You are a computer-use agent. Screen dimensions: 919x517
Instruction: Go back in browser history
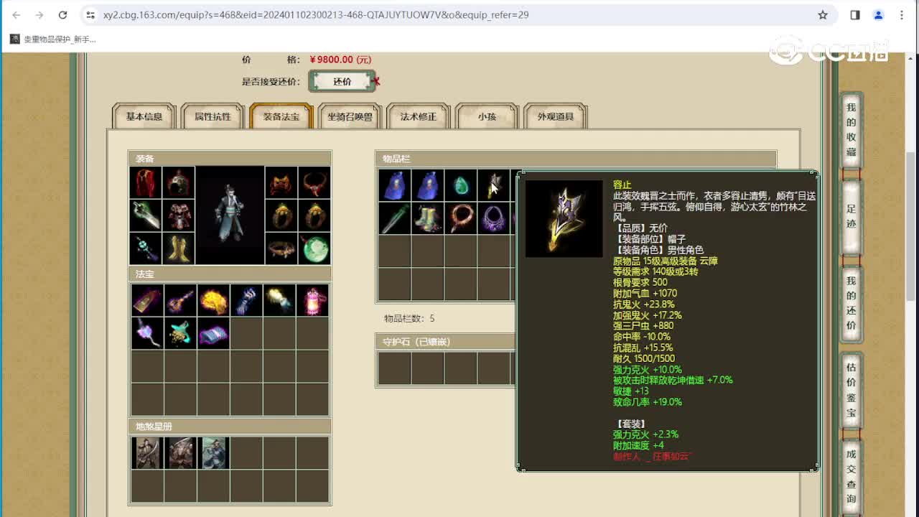(17, 14)
